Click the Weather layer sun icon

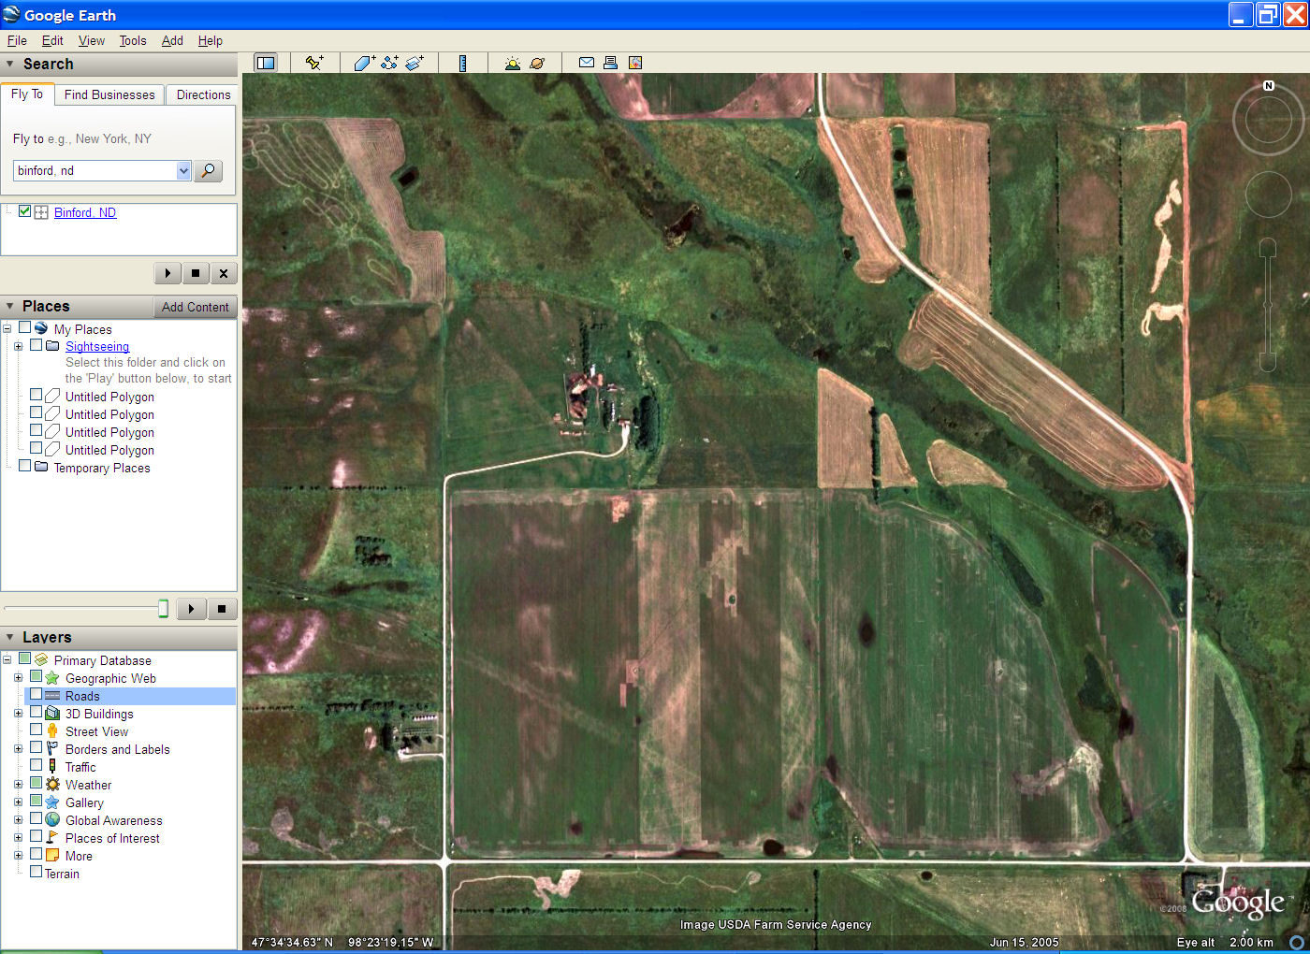pos(53,785)
